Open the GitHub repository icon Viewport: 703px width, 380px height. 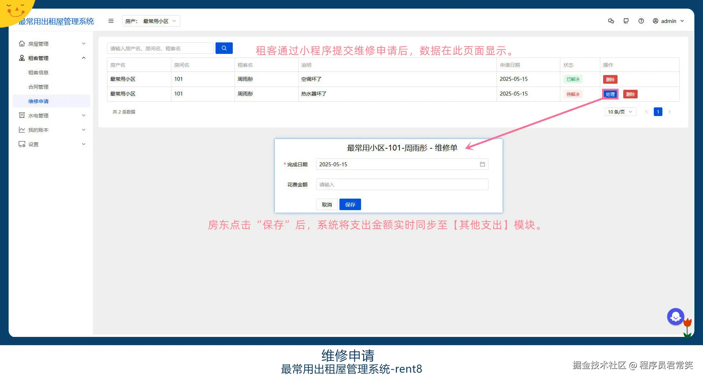click(x=626, y=21)
